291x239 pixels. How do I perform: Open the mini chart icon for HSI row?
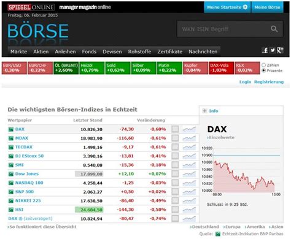tap(189, 210)
